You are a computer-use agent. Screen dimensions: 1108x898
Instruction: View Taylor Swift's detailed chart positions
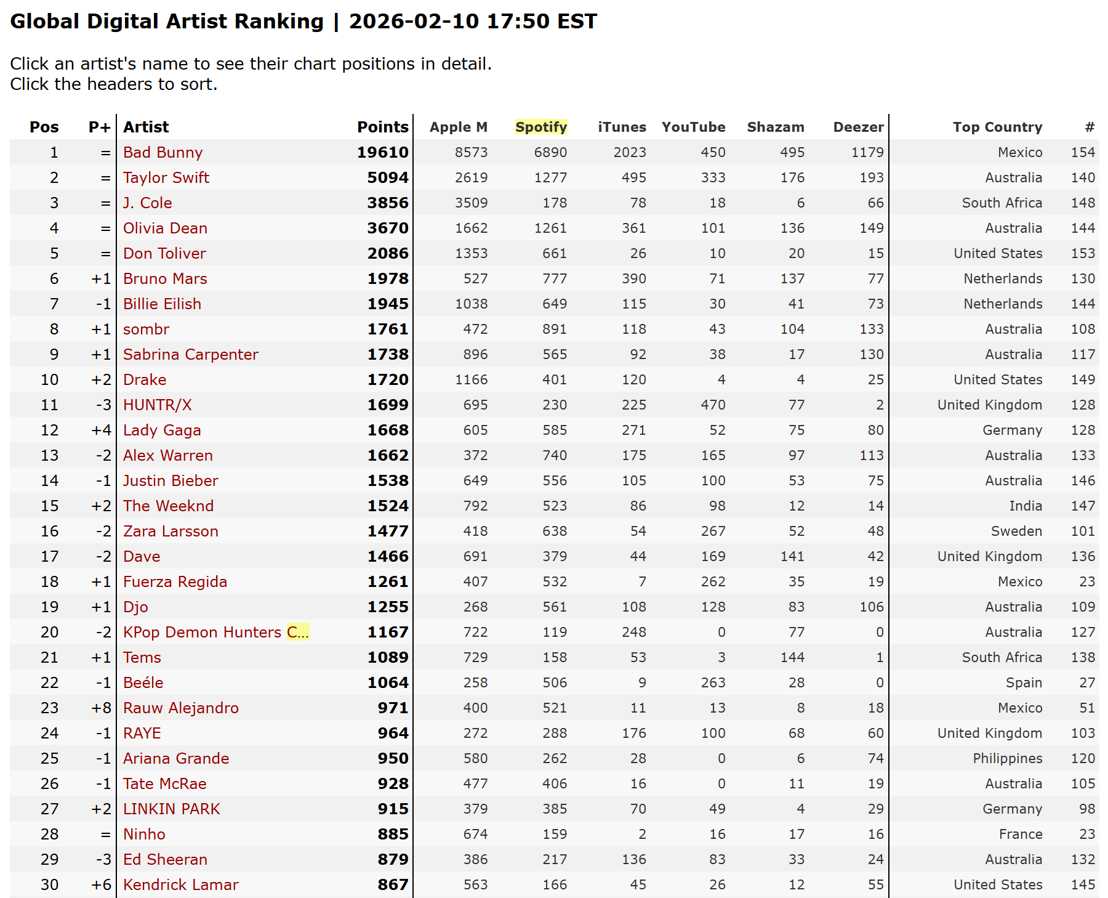165,177
